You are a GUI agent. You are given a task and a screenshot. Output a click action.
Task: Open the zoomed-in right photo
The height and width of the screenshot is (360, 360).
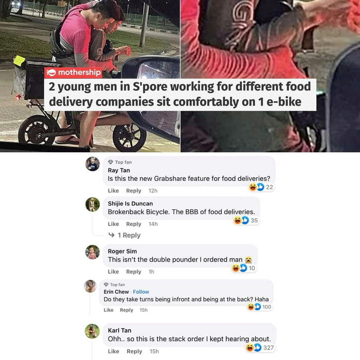click(270, 76)
